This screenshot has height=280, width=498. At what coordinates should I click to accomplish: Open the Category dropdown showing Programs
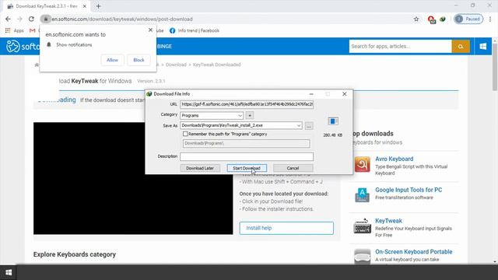pos(212,116)
